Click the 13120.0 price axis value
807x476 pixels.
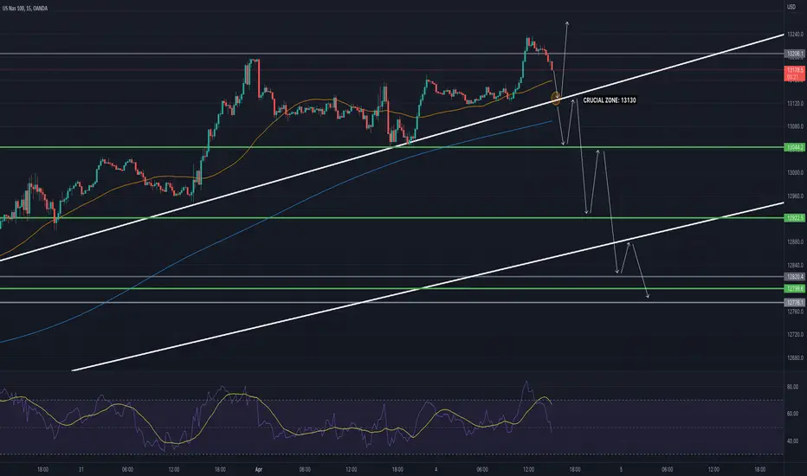coord(795,104)
